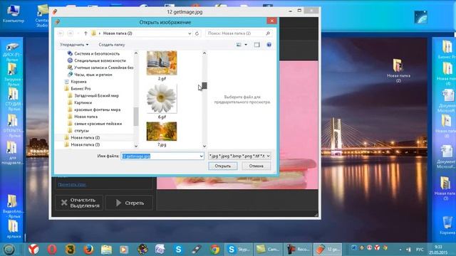Screen dimensions: 456x256
Task: Select the 2.gif autumn thumbnail
Action: pos(162,63)
